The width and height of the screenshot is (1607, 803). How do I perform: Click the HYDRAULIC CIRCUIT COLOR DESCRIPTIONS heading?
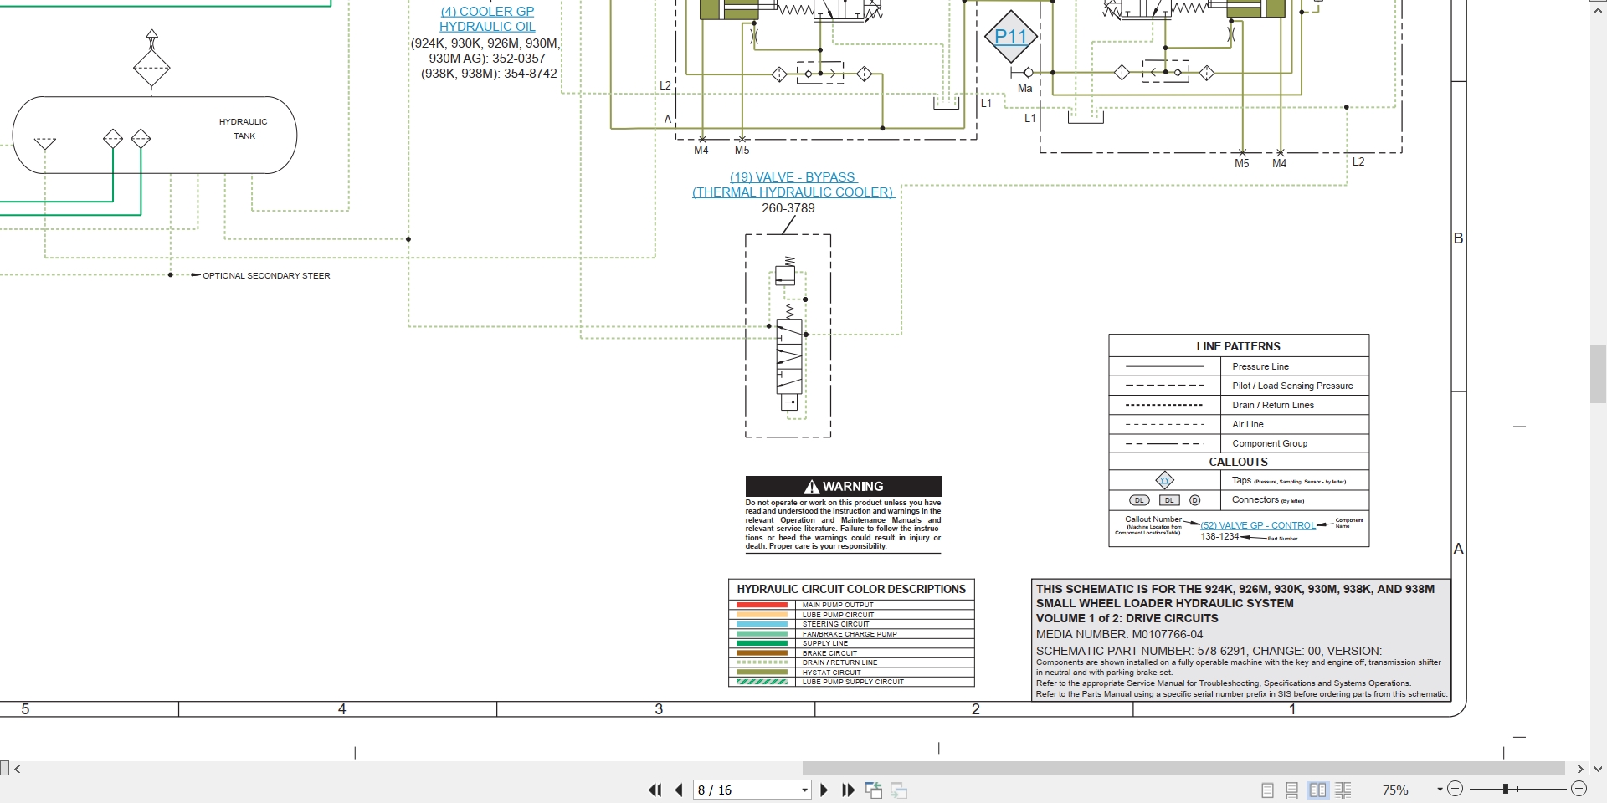point(851,589)
